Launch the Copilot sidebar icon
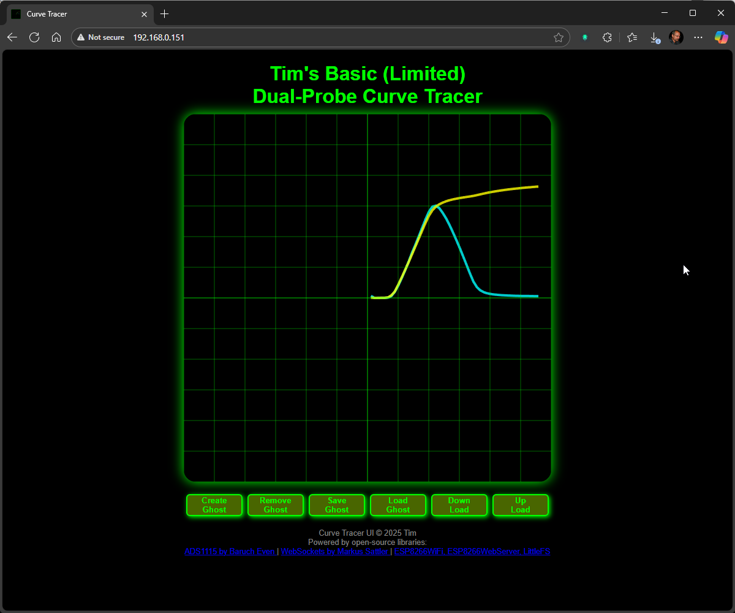 click(x=722, y=37)
